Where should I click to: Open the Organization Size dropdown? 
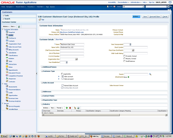point(76,59)
